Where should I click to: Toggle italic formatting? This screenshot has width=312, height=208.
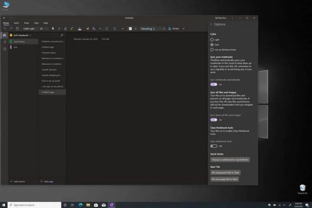point(59,29)
